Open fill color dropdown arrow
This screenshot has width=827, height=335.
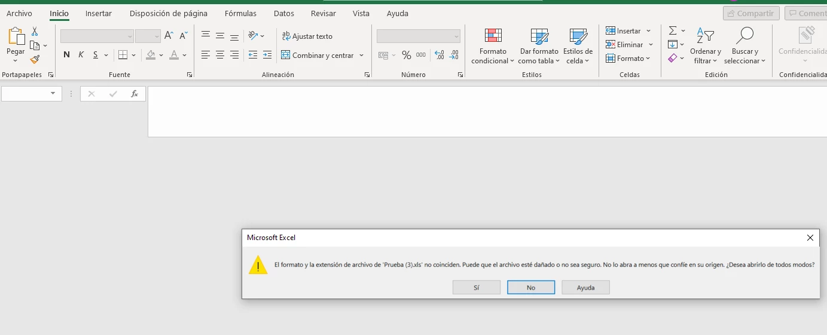161,55
